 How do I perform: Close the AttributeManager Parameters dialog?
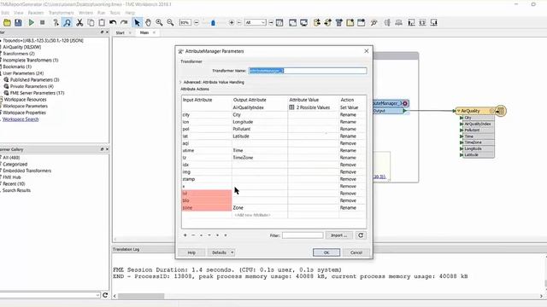(367, 51)
